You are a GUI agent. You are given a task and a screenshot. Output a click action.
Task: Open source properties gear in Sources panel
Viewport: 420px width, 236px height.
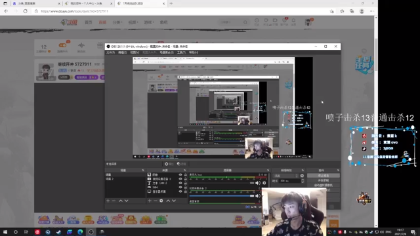pyautogui.click(x=161, y=201)
